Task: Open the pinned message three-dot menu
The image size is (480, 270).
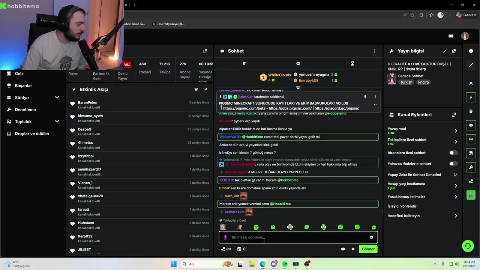Action: (x=375, y=97)
